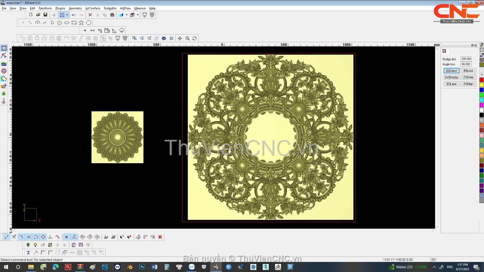Expand the color palette down arrow
Viewport: 484px width, 272px height.
pyautogui.click(x=482, y=75)
